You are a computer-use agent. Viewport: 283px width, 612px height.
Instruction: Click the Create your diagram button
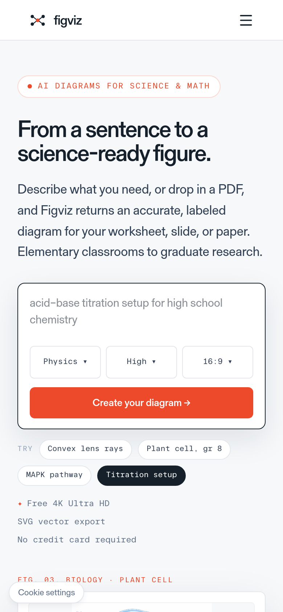(x=141, y=403)
